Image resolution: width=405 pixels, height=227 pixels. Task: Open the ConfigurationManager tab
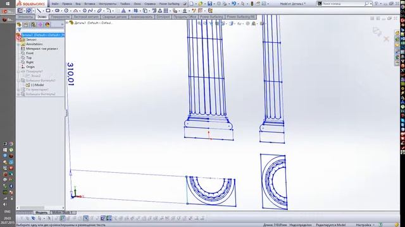pos(34,25)
